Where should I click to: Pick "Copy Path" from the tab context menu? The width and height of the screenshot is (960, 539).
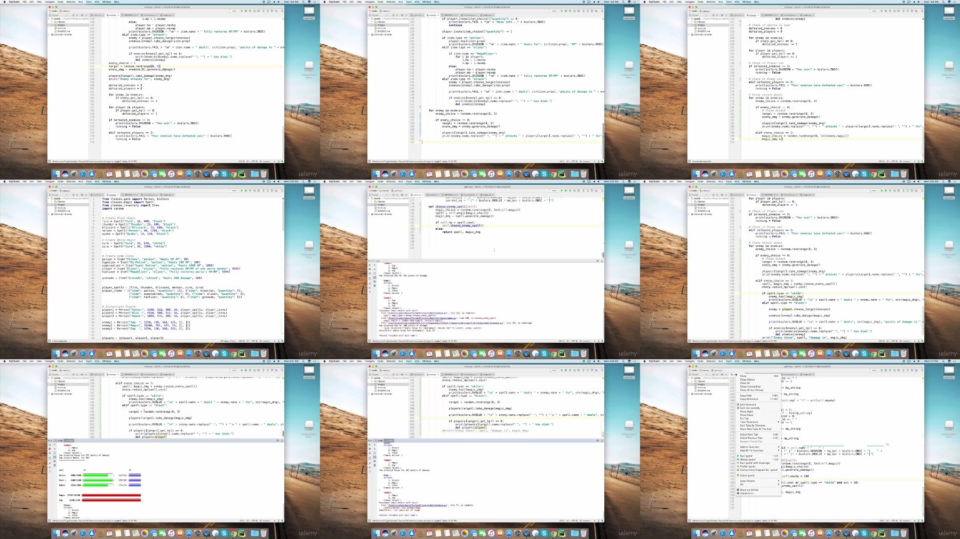pos(758,396)
